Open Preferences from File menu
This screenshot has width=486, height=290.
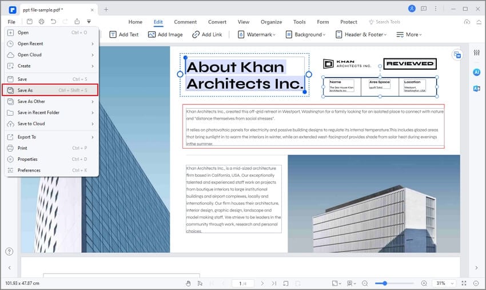(x=51, y=170)
